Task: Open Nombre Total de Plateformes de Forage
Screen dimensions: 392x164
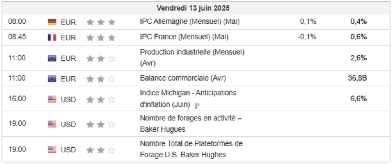Action: (x=191, y=149)
